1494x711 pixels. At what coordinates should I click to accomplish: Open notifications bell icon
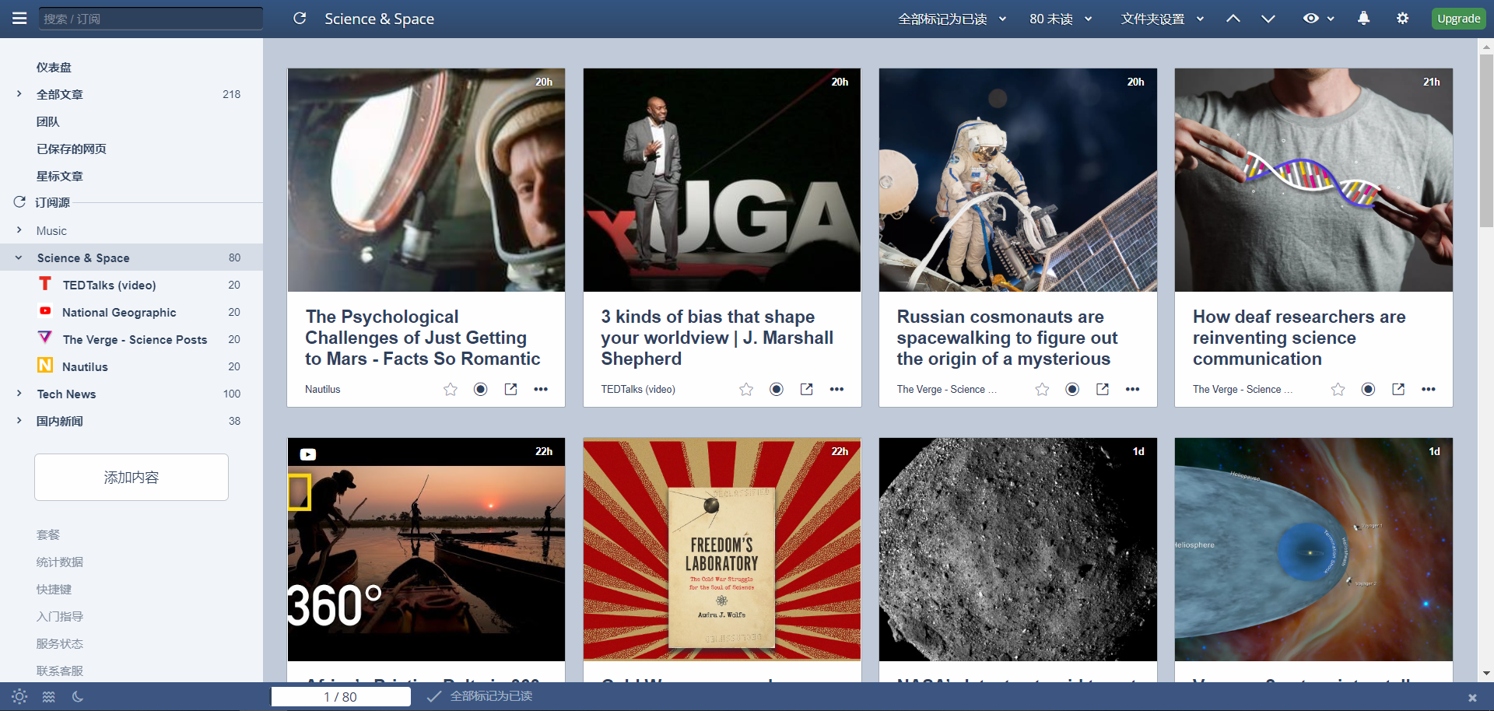(1363, 19)
